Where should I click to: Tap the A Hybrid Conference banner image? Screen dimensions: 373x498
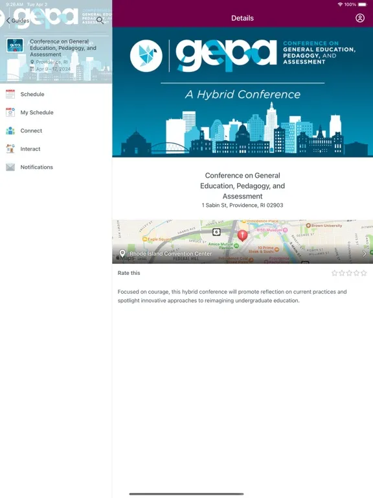(243, 92)
